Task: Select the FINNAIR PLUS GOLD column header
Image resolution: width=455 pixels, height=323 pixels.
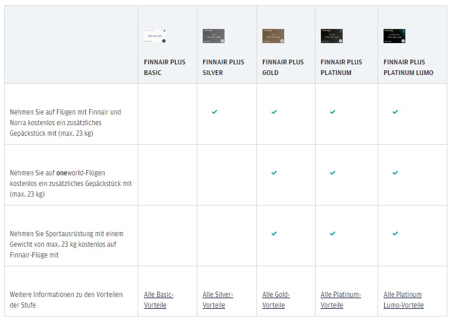Action: (283, 67)
